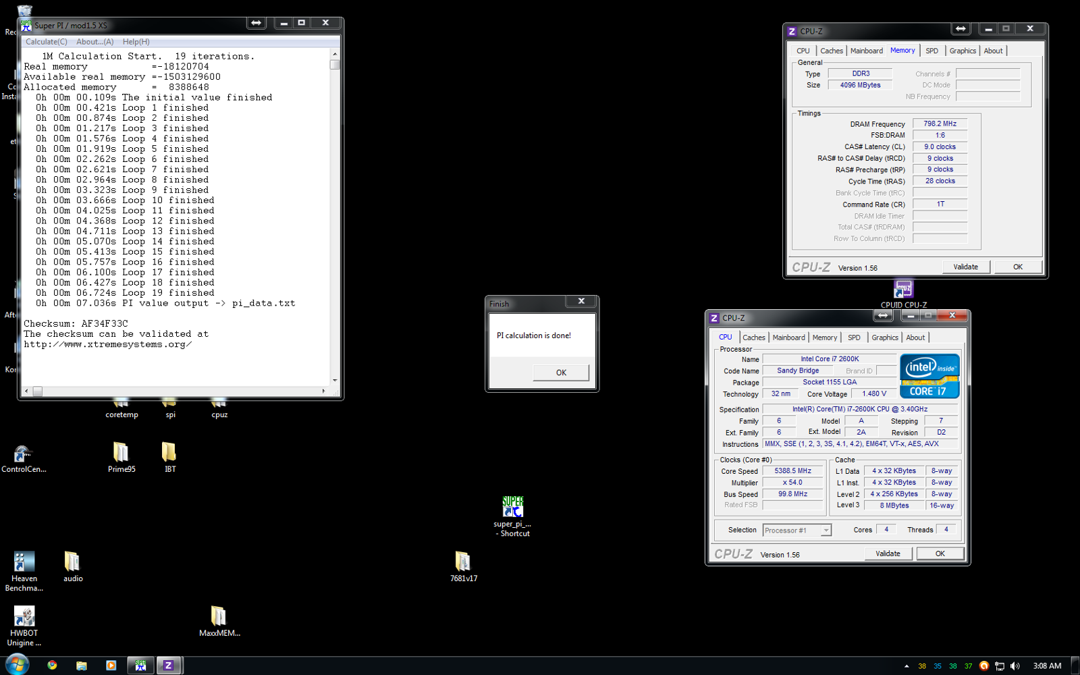
Task: Click Super PI horizontal scrollbar left arrow
Action: 27,391
